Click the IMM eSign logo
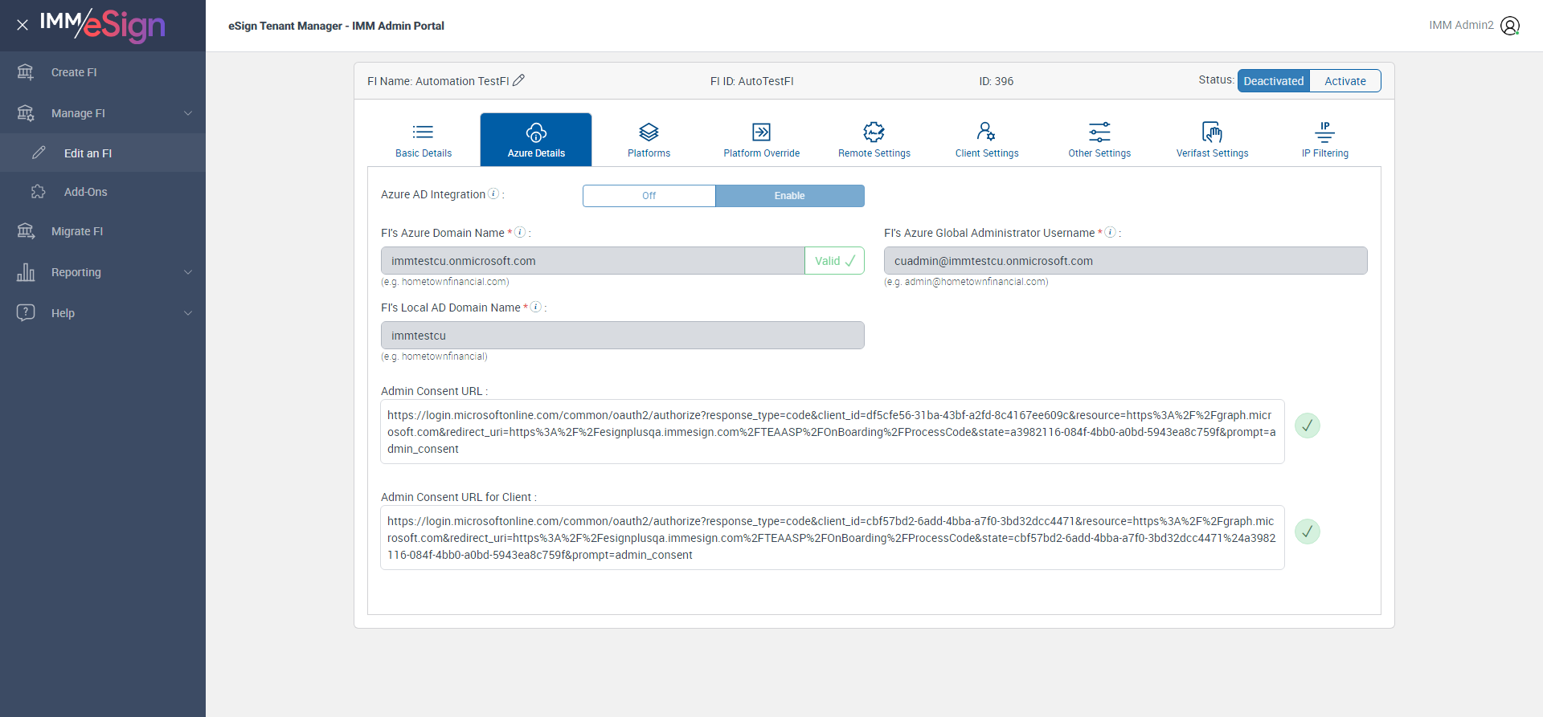 pyautogui.click(x=103, y=25)
